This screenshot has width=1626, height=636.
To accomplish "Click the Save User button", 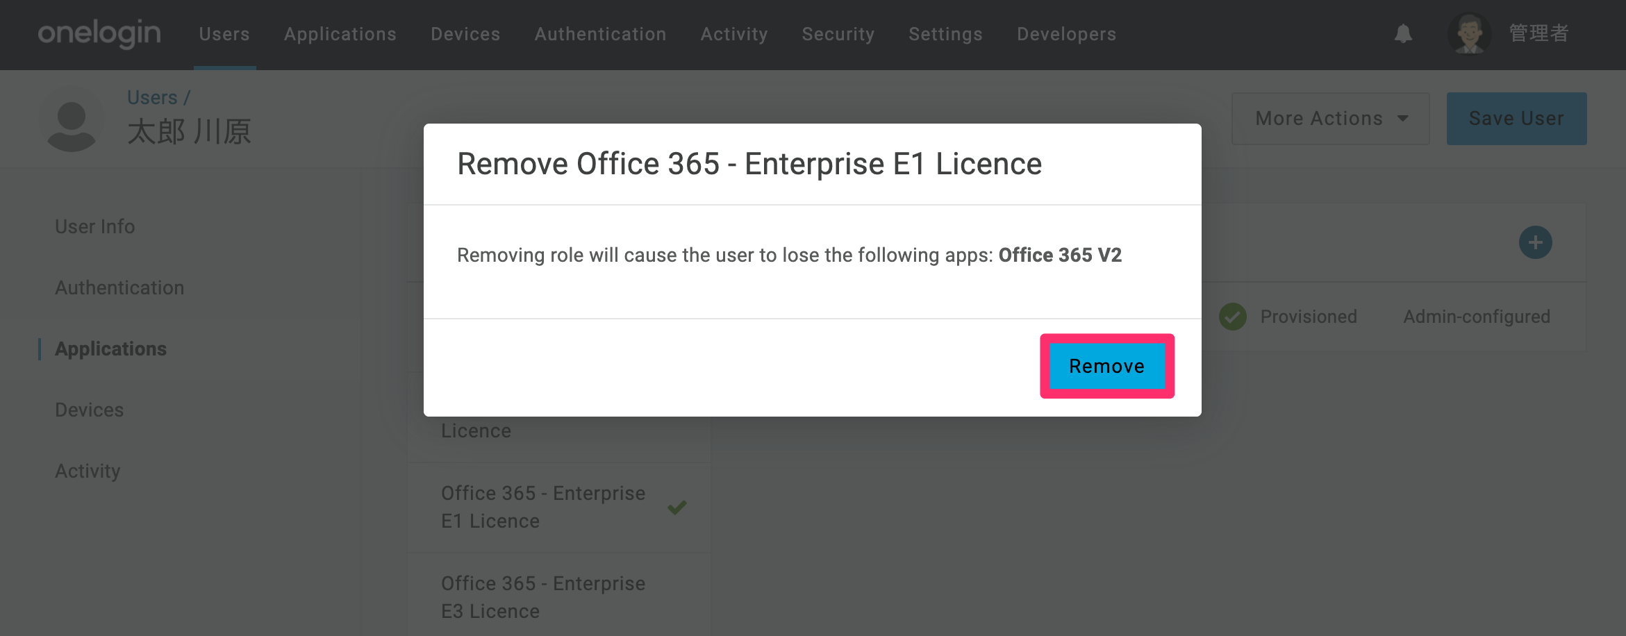I will (1516, 119).
